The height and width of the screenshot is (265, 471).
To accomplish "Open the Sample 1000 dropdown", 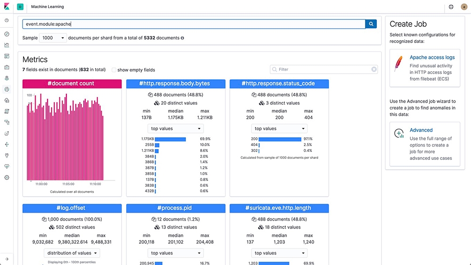I will pos(53,38).
